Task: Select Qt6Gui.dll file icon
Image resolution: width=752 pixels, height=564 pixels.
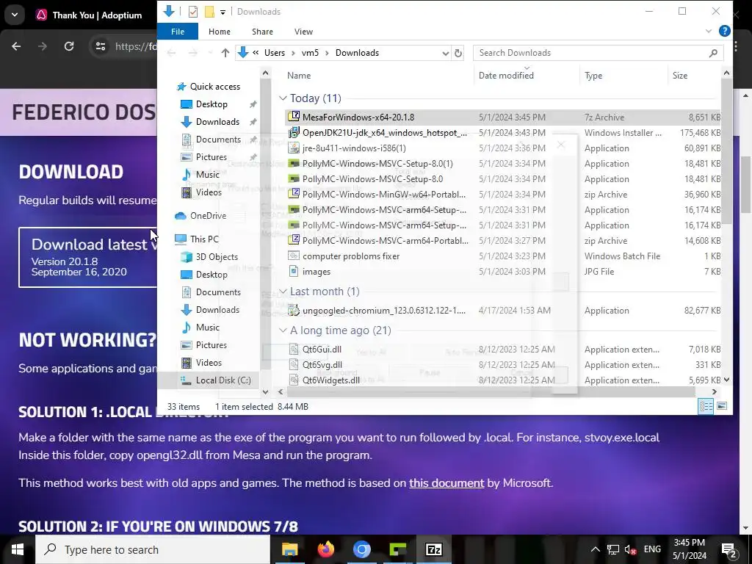Action: [294, 349]
